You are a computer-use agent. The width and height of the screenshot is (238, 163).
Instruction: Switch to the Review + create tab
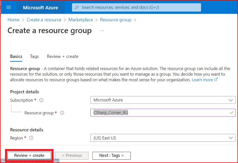63,57
